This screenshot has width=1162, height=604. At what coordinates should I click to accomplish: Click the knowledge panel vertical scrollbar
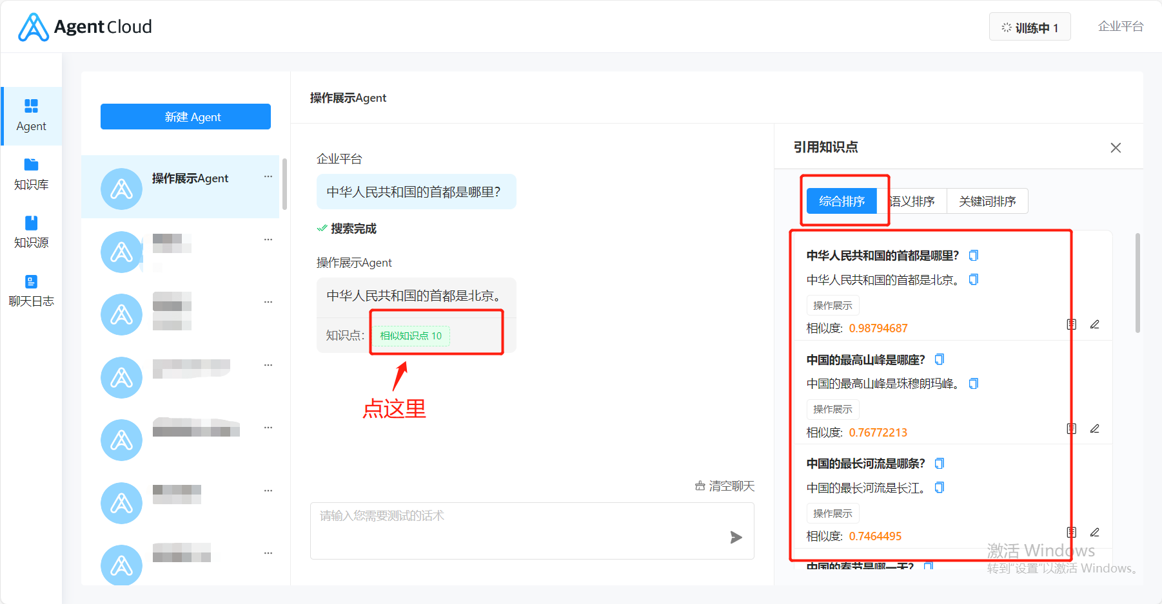click(x=1137, y=283)
